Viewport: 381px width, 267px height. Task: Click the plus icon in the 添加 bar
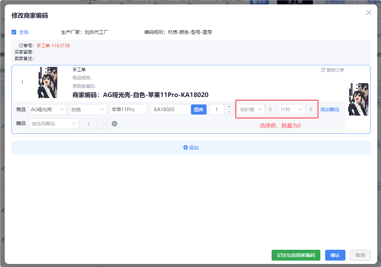pos(185,148)
